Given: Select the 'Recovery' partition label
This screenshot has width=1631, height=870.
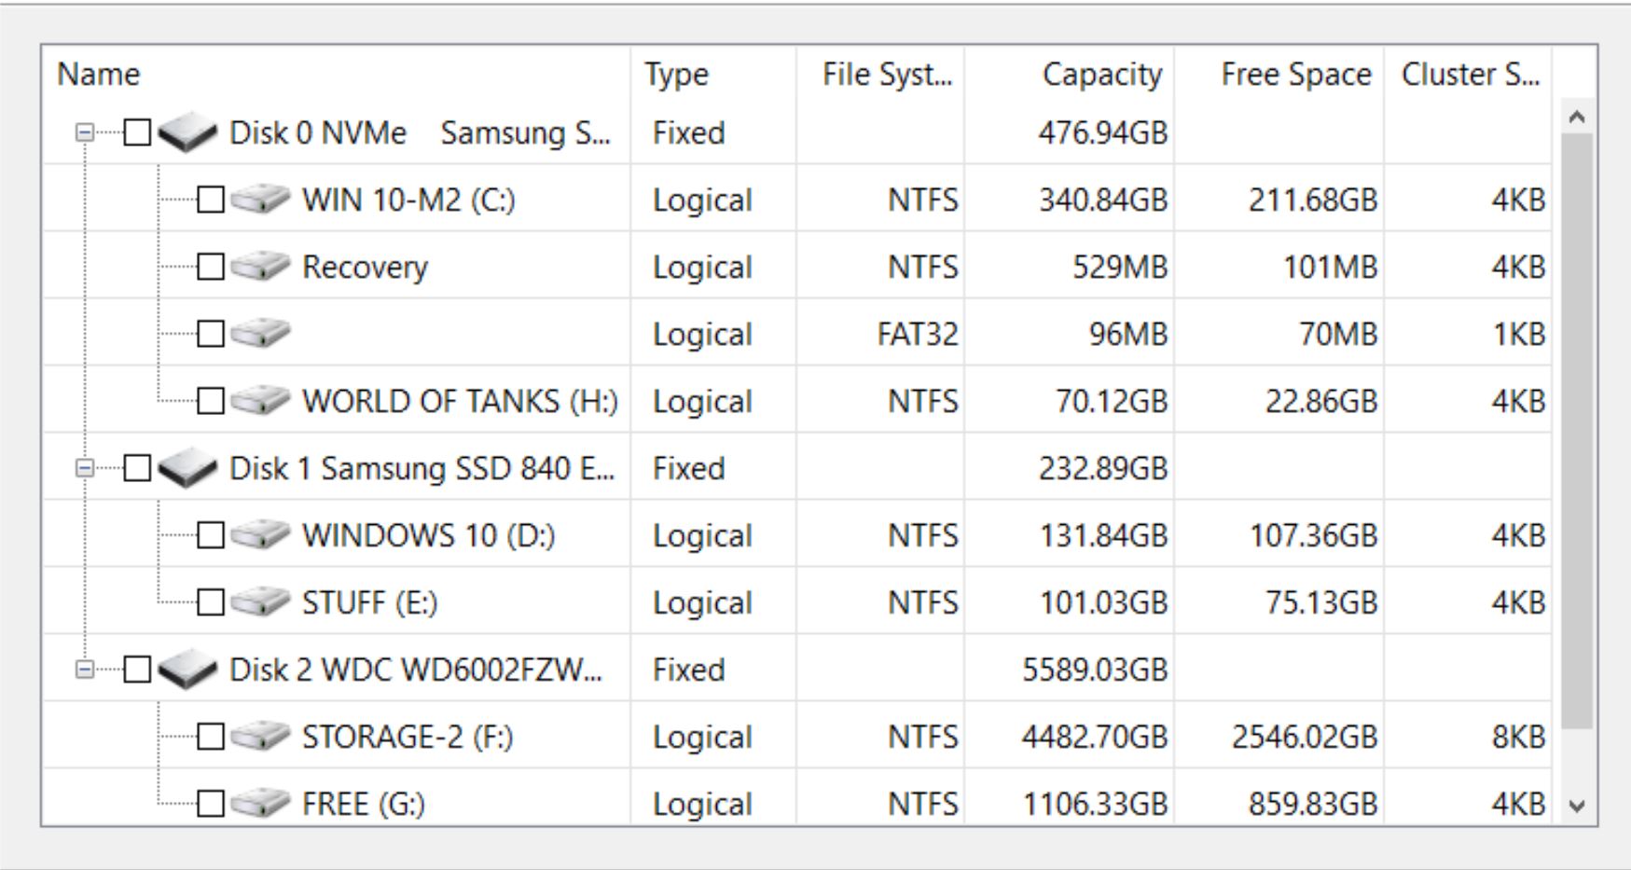Looking at the screenshot, I should [x=365, y=267].
